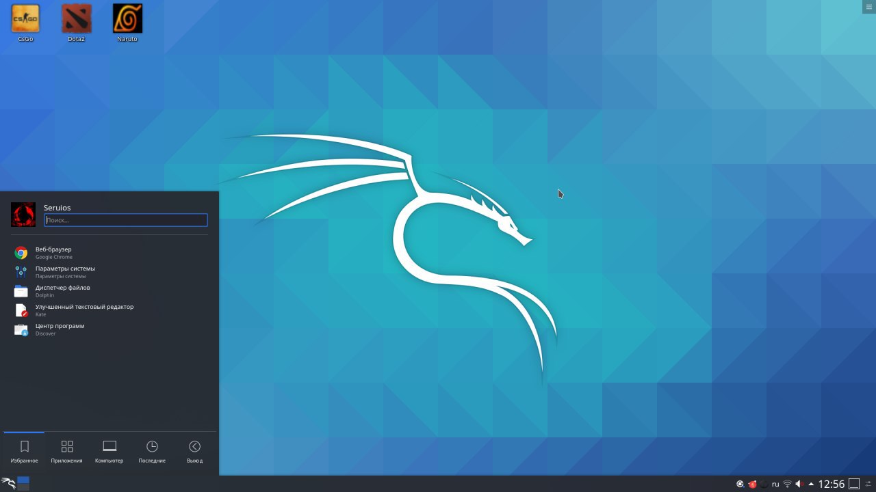Open the muted volume tray icon
876x492 pixels.
pos(799,484)
